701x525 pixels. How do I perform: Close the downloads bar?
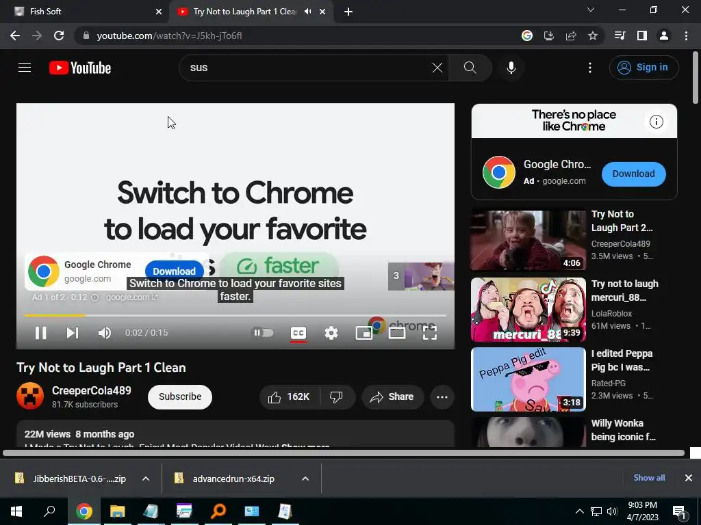point(689,478)
